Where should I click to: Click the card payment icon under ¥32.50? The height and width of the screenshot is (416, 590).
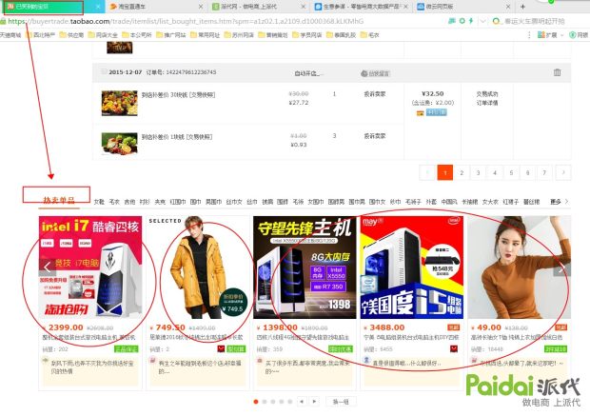click(x=420, y=112)
